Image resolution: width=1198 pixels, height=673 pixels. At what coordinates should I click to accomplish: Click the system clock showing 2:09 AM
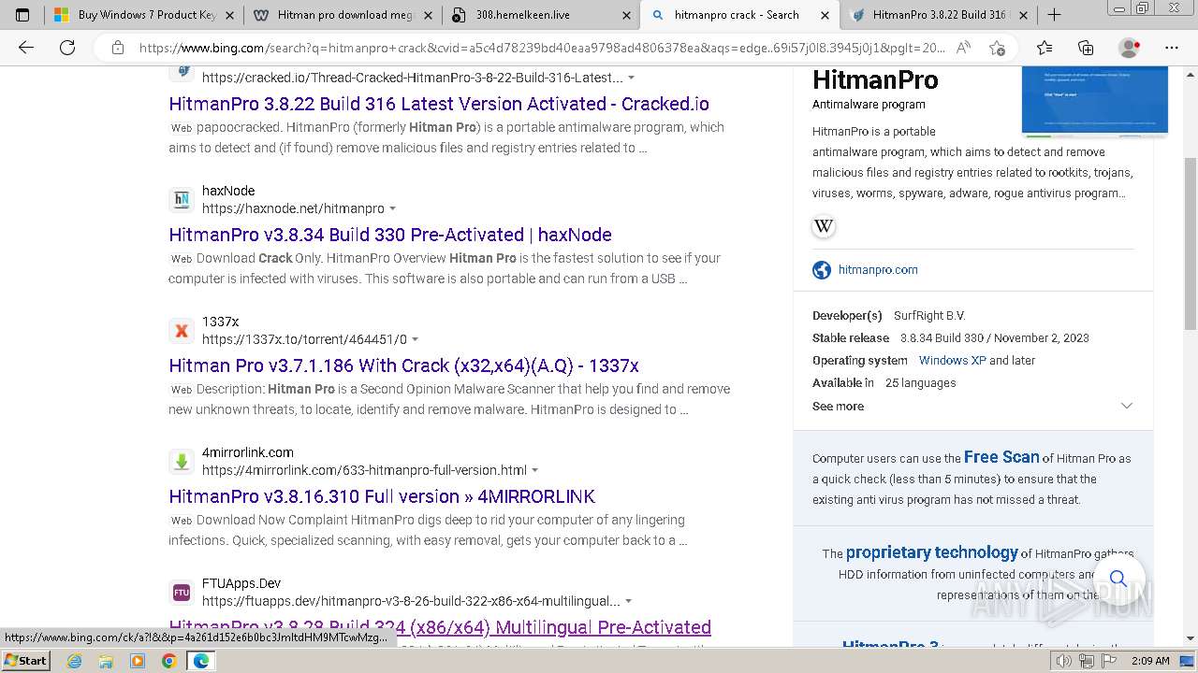tap(1149, 661)
